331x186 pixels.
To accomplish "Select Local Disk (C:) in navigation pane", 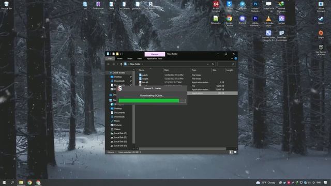I will pos(121,133).
